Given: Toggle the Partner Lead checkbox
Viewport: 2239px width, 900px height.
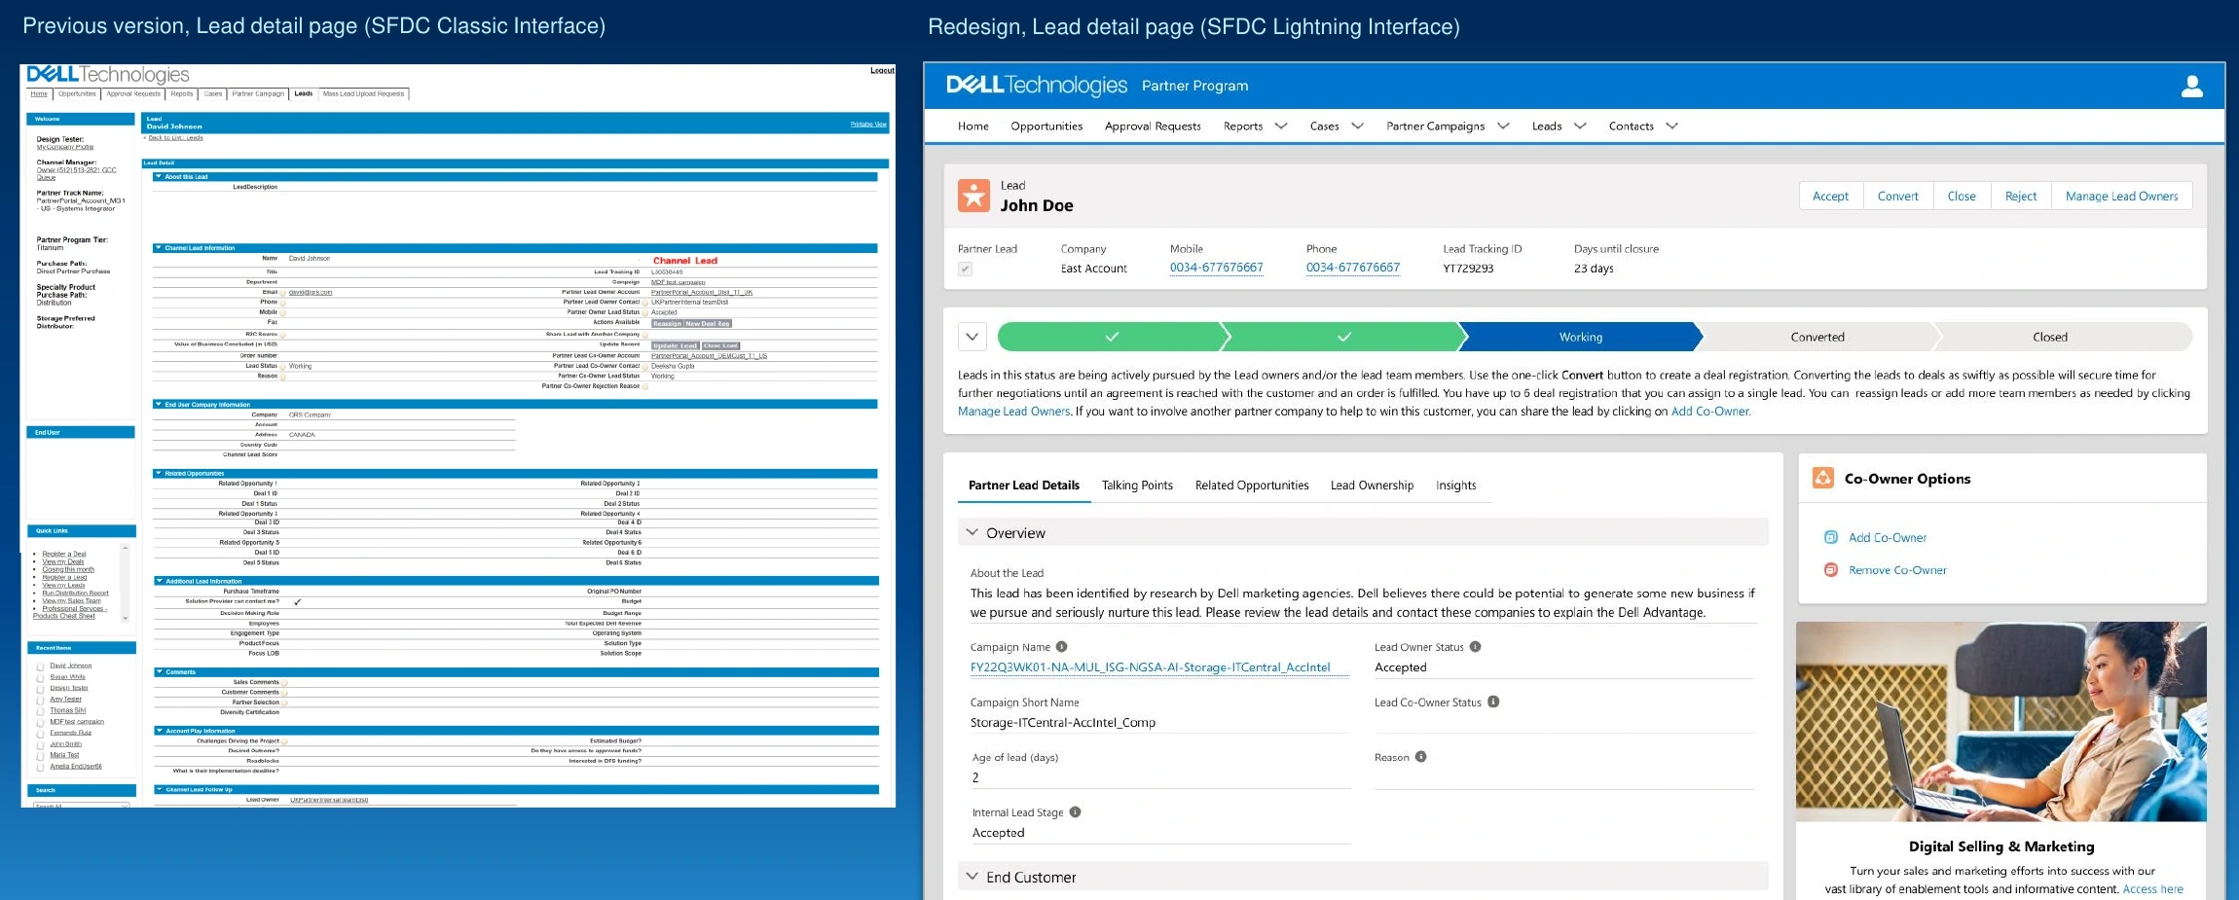Looking at the screenshot, I should click(965, 269).
